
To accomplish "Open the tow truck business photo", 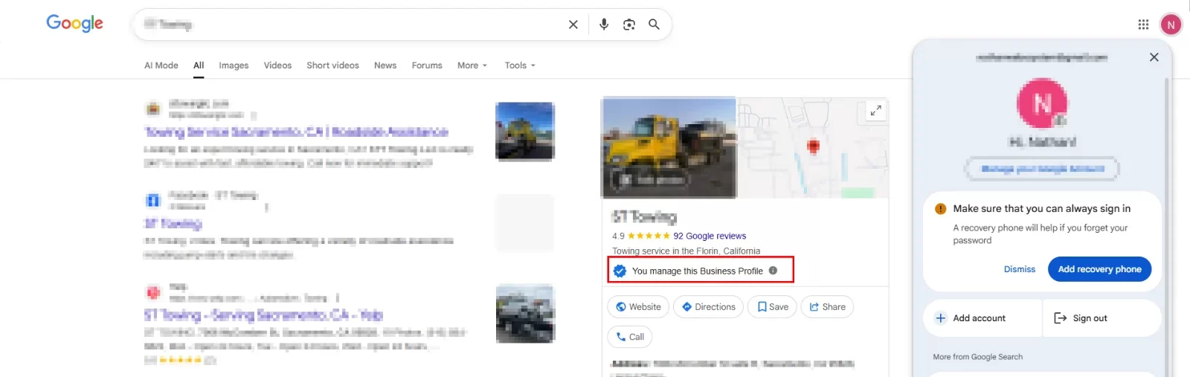I will (669, 147).
